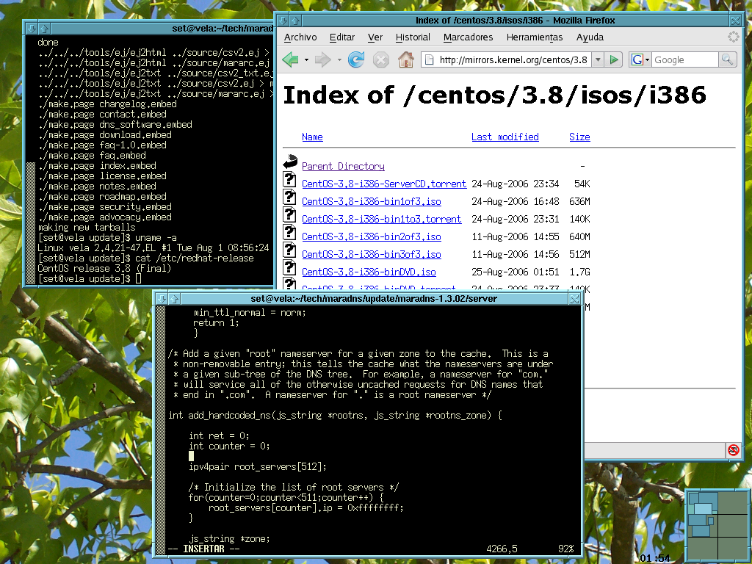Click the file icon beside CentOS-3.8-i386-ServerCD.torrent
This screenshot has width=752, height=564.
tap(289, 179)
